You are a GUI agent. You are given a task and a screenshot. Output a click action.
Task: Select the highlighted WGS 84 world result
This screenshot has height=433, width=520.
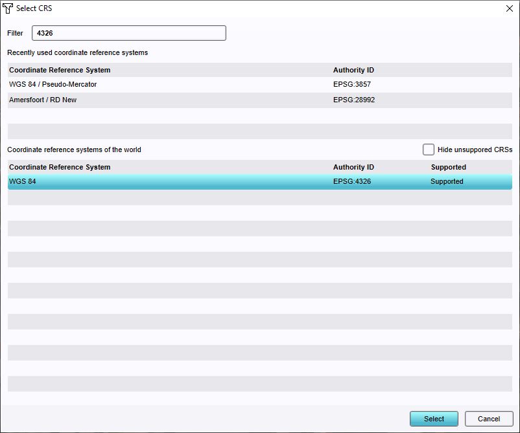click(x=23, y=182)
